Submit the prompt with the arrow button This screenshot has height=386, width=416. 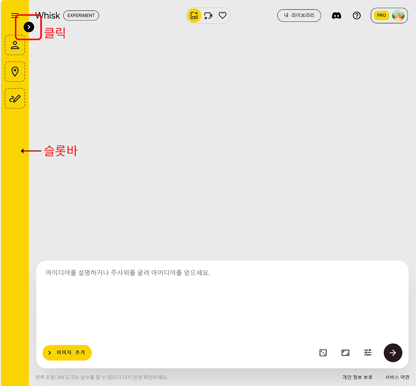393,353
